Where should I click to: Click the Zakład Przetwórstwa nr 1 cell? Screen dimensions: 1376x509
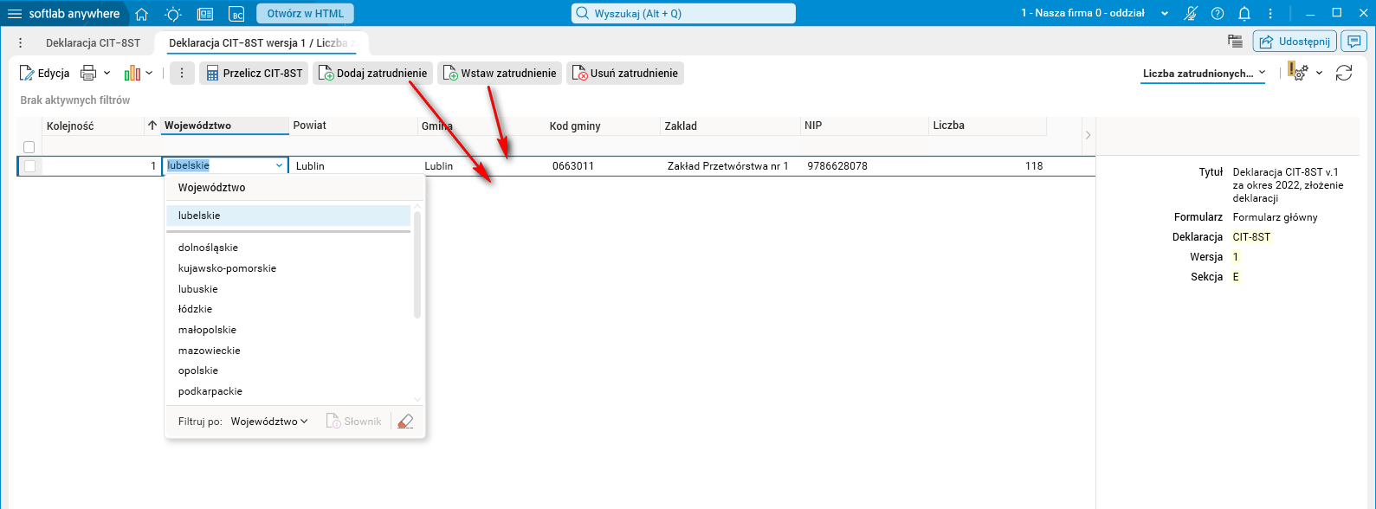tap(731, 166)
